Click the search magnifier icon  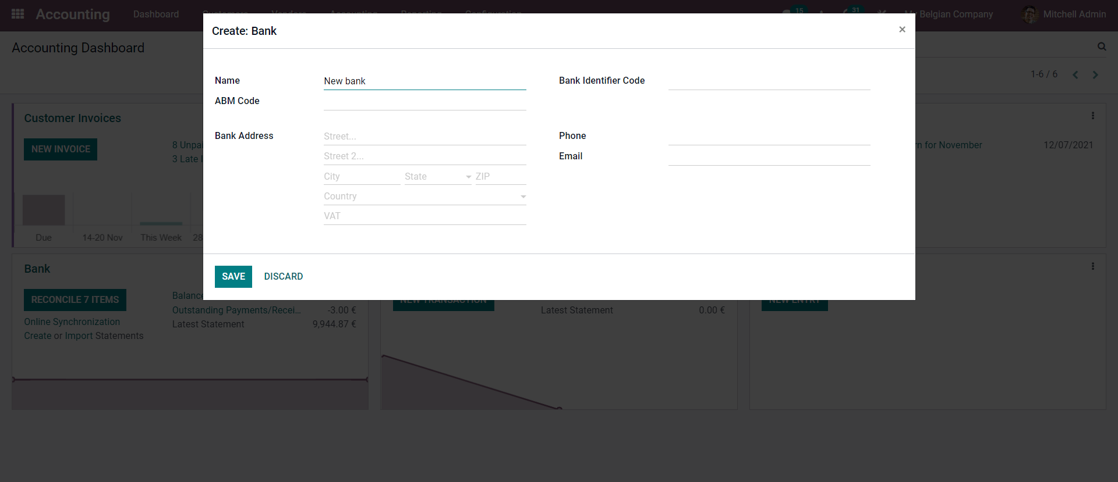click(1102, 47)
